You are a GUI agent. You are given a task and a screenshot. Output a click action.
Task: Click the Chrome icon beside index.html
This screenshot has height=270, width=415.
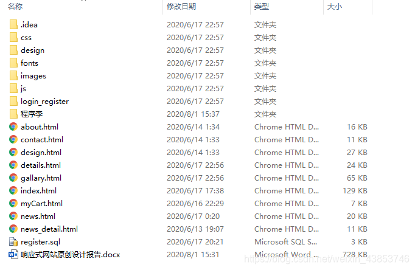tap(13, 190)
